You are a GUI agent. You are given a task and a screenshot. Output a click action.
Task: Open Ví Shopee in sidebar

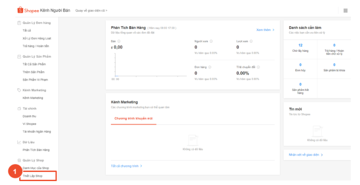(30, 124)
